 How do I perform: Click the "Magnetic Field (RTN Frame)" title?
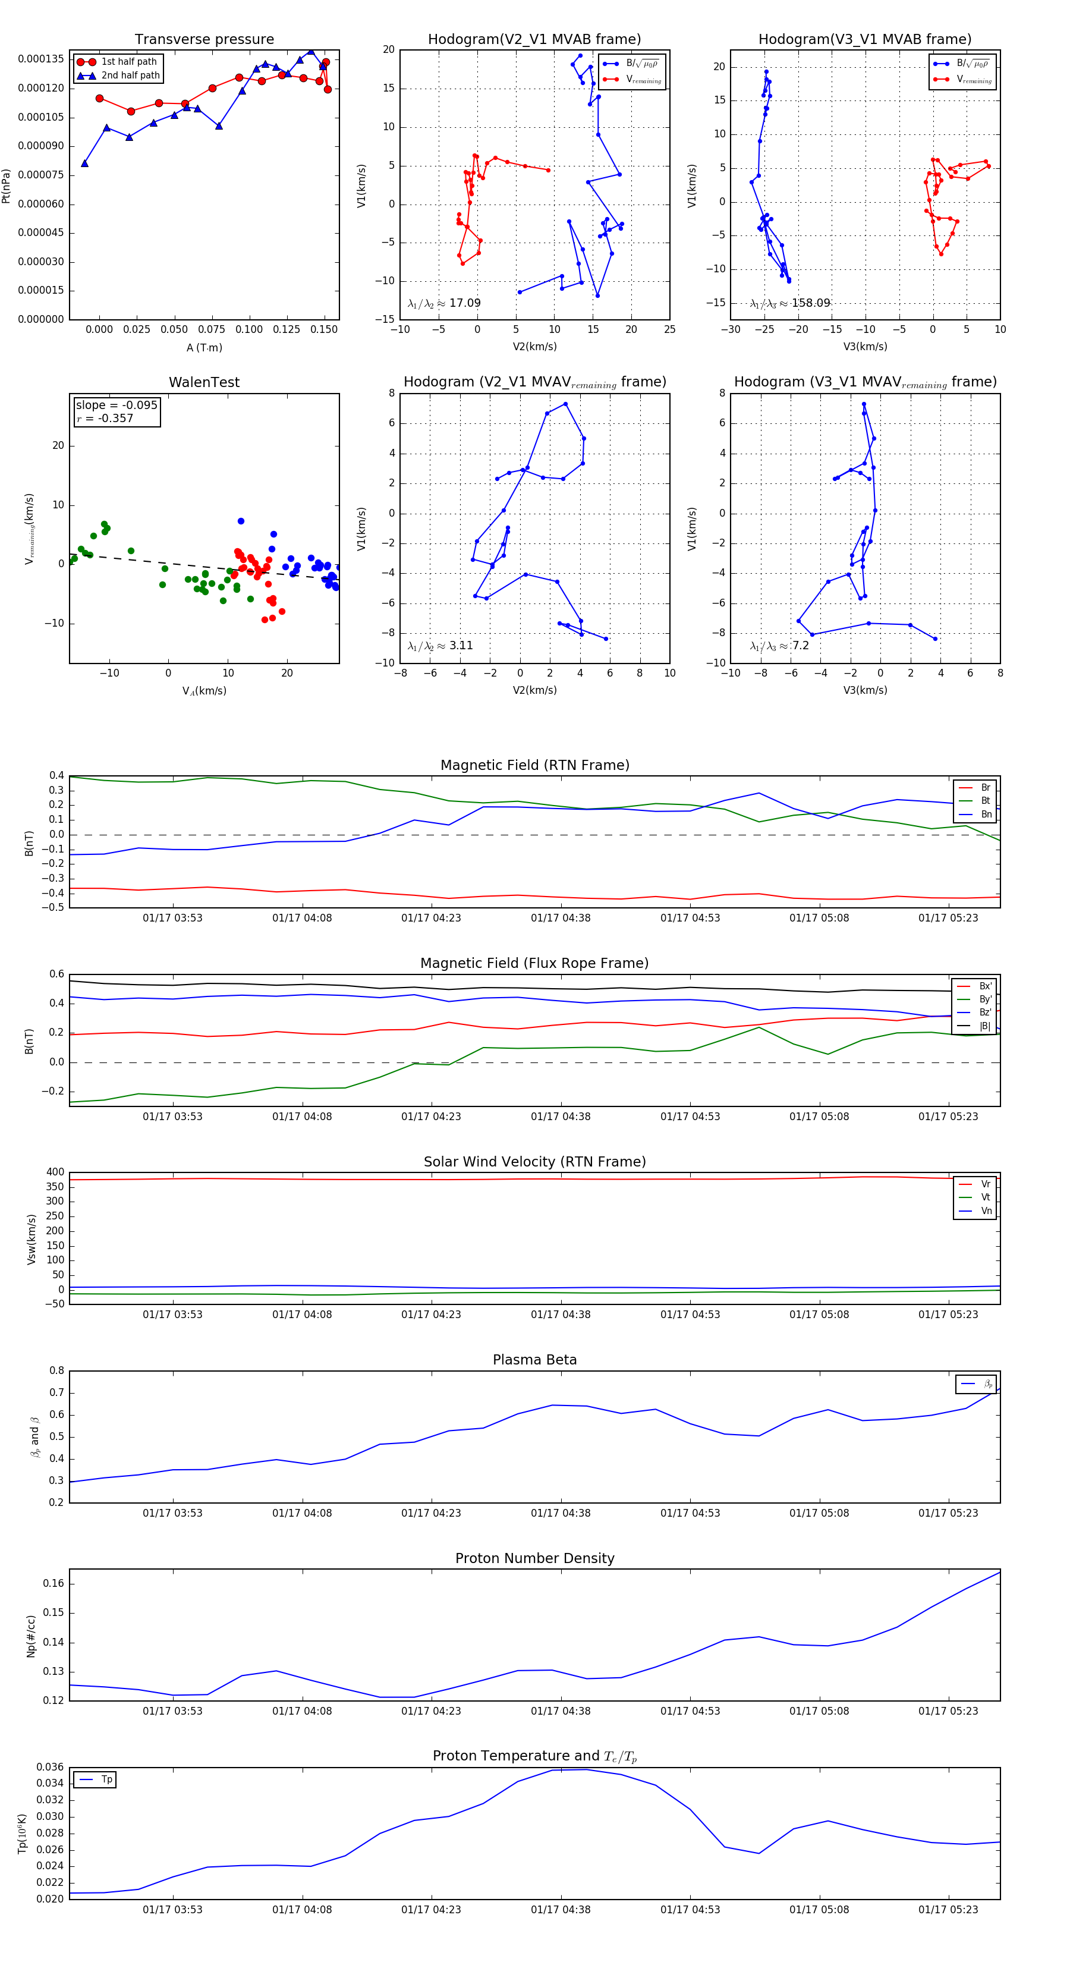pyautogui.click(x=534, y=765)
